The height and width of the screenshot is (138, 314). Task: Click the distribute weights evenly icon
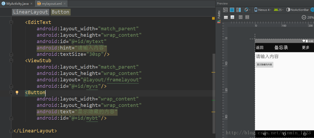(226, 17)
